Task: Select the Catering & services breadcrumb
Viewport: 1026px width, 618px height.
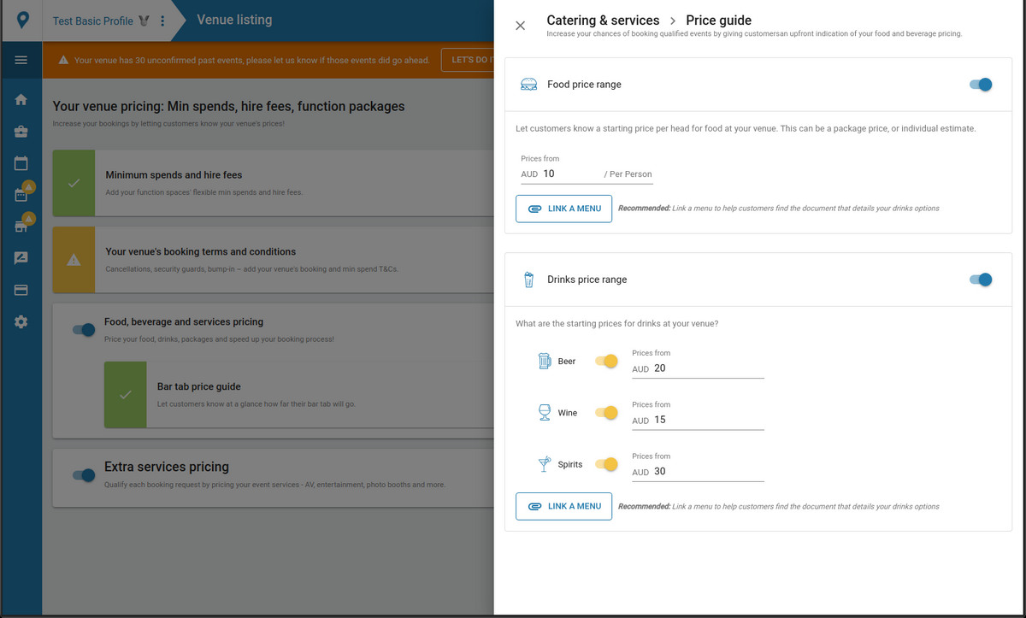Action: coord(603,21)
